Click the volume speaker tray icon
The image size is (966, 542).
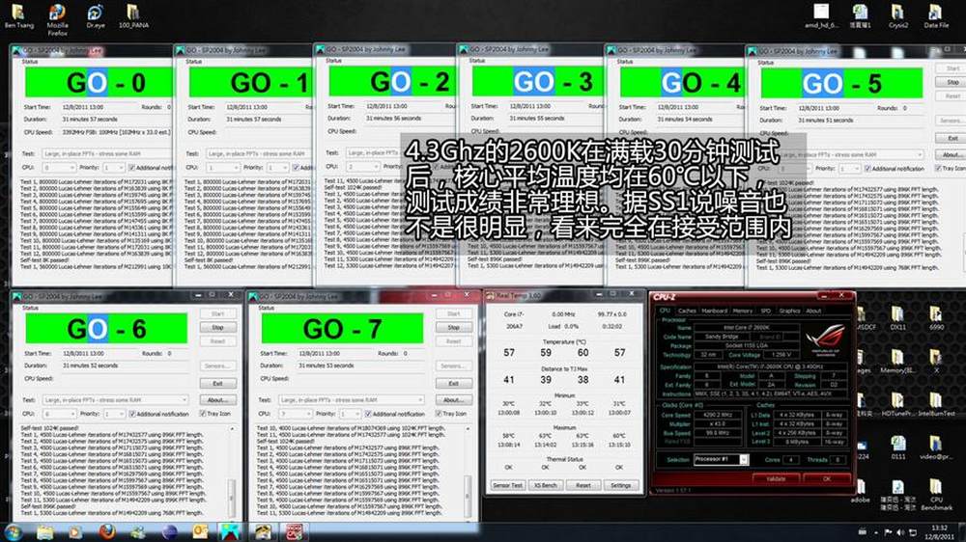900,532
